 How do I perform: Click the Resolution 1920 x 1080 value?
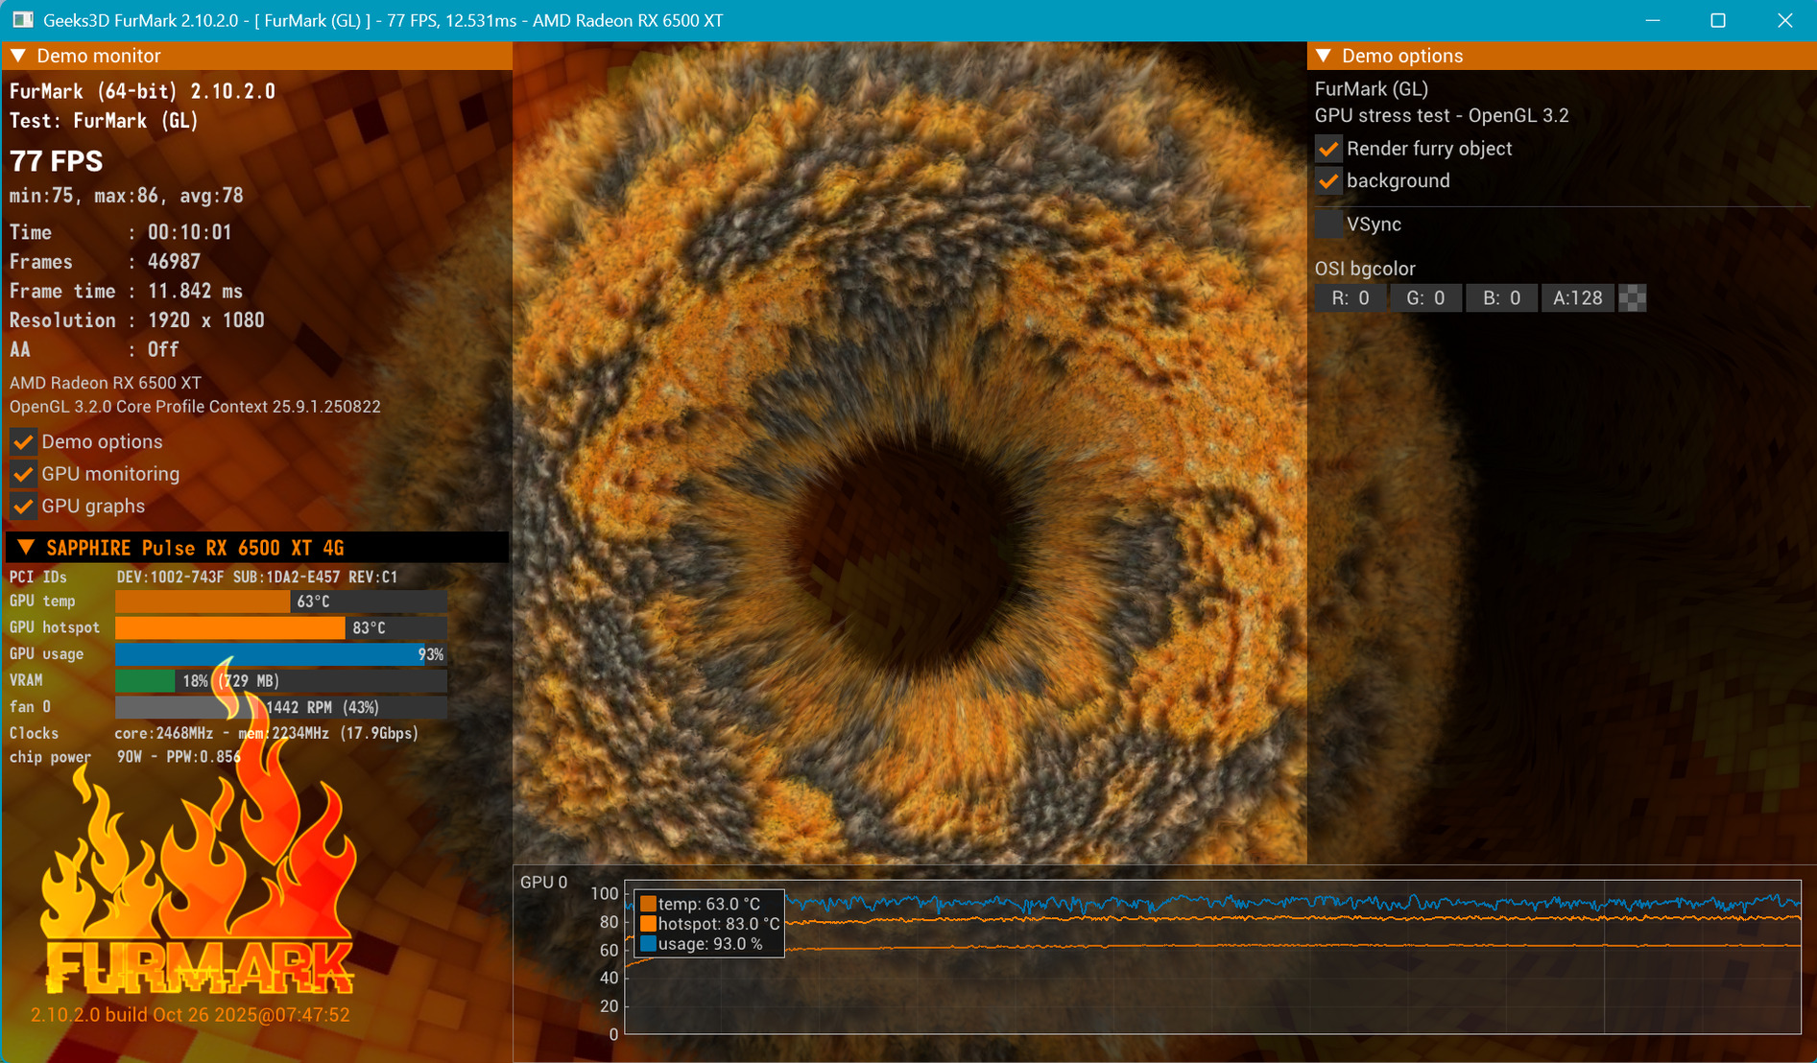pos(205,320)
